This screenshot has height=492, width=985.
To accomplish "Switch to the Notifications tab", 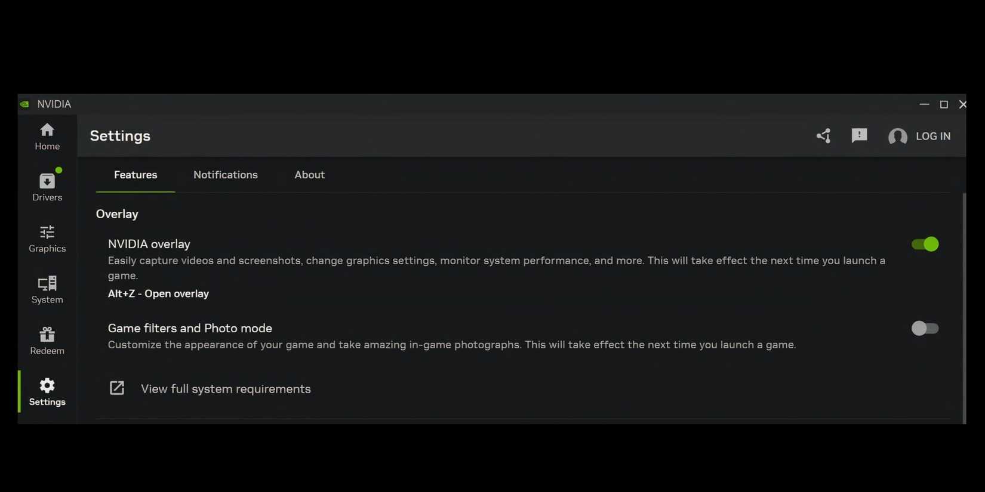I will tap(225, 175).
